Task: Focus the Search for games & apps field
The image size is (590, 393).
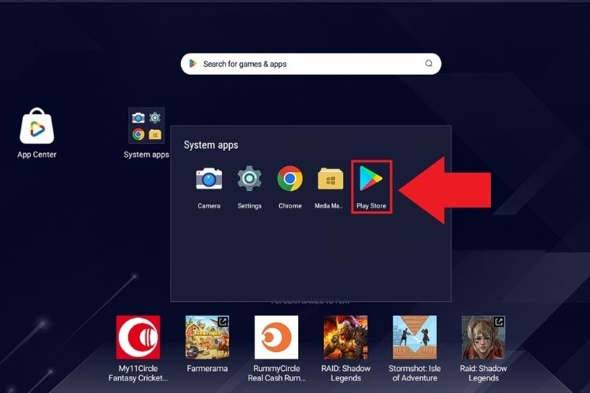Action: point(311,64)
